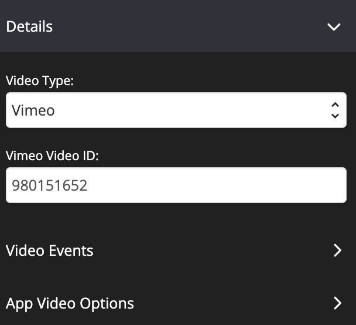Click the down caret of Video Type select

click(x=335, y=116)
